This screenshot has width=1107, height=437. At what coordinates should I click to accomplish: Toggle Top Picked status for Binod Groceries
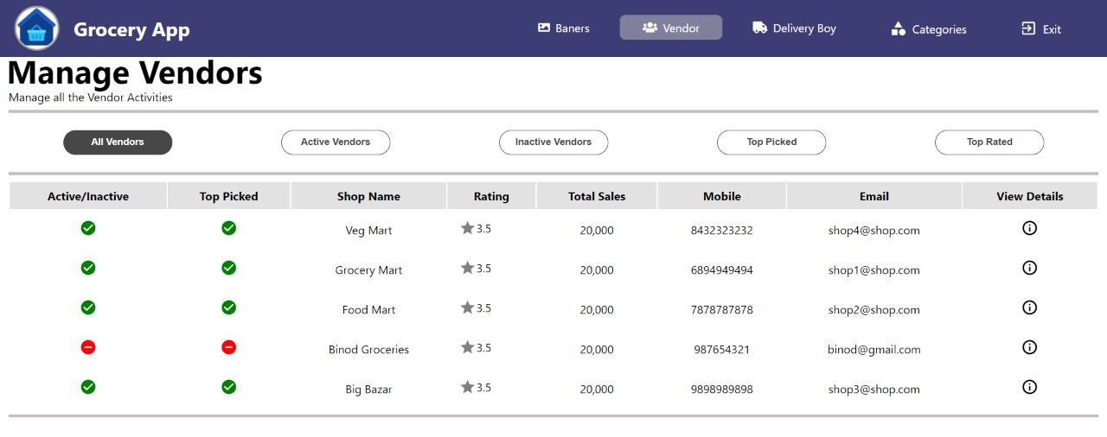pos(228,347)
